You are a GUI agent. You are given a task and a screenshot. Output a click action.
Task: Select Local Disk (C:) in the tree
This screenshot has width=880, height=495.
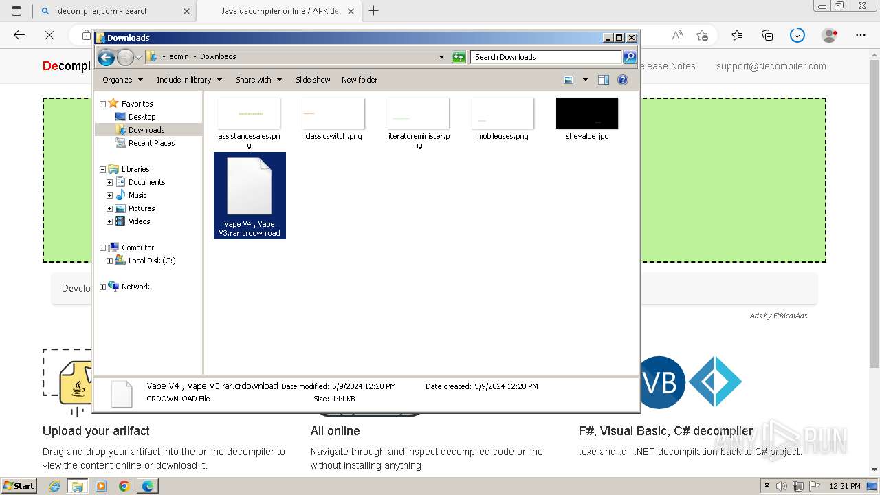point(151,261)
